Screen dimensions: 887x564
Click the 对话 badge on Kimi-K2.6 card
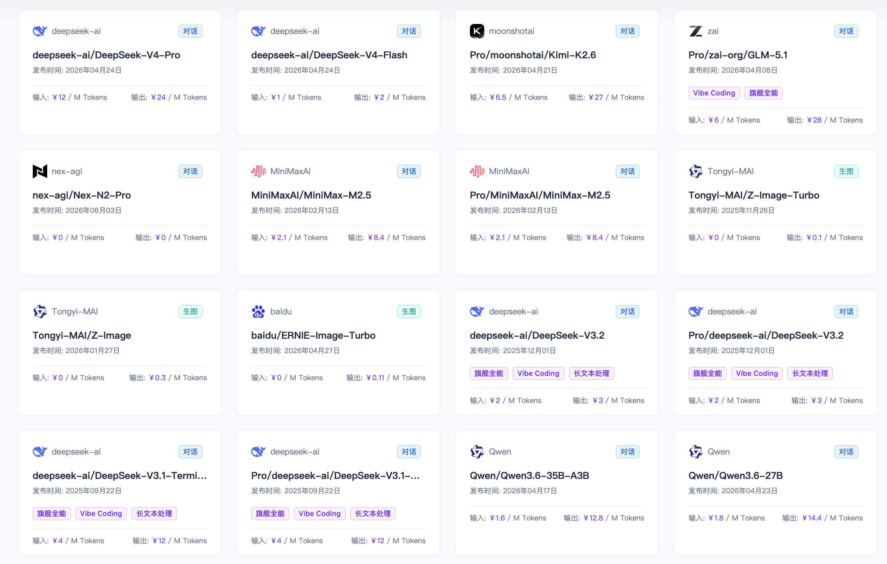coord(627,31)
